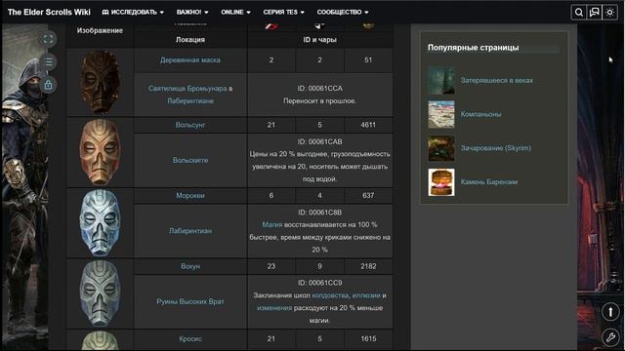Image resolution: width=625 pixels, height=351 pixels.
Task: Click the lock icon in left sidebar
Action: click(48, 85)
